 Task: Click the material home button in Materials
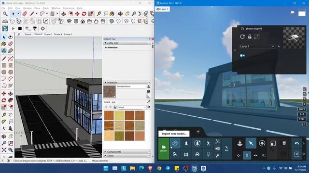point(115,107)
